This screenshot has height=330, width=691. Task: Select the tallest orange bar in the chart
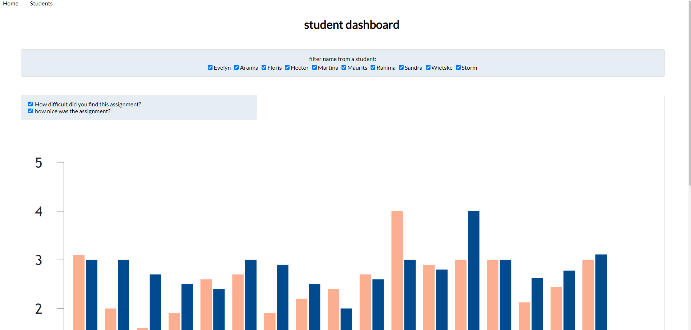pyautogui.click(x=397, y=269)
